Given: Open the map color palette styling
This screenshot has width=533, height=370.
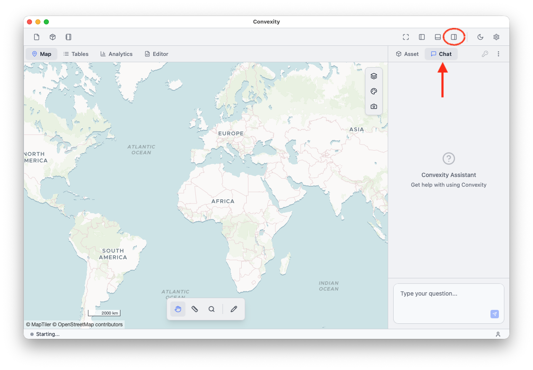Looking at the screenshot, I should [374, 91].
